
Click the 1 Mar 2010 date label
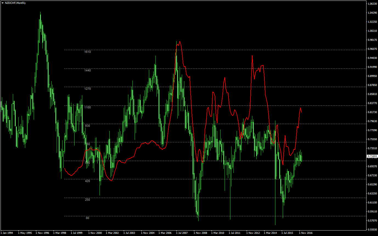click(x=218, y=233)
